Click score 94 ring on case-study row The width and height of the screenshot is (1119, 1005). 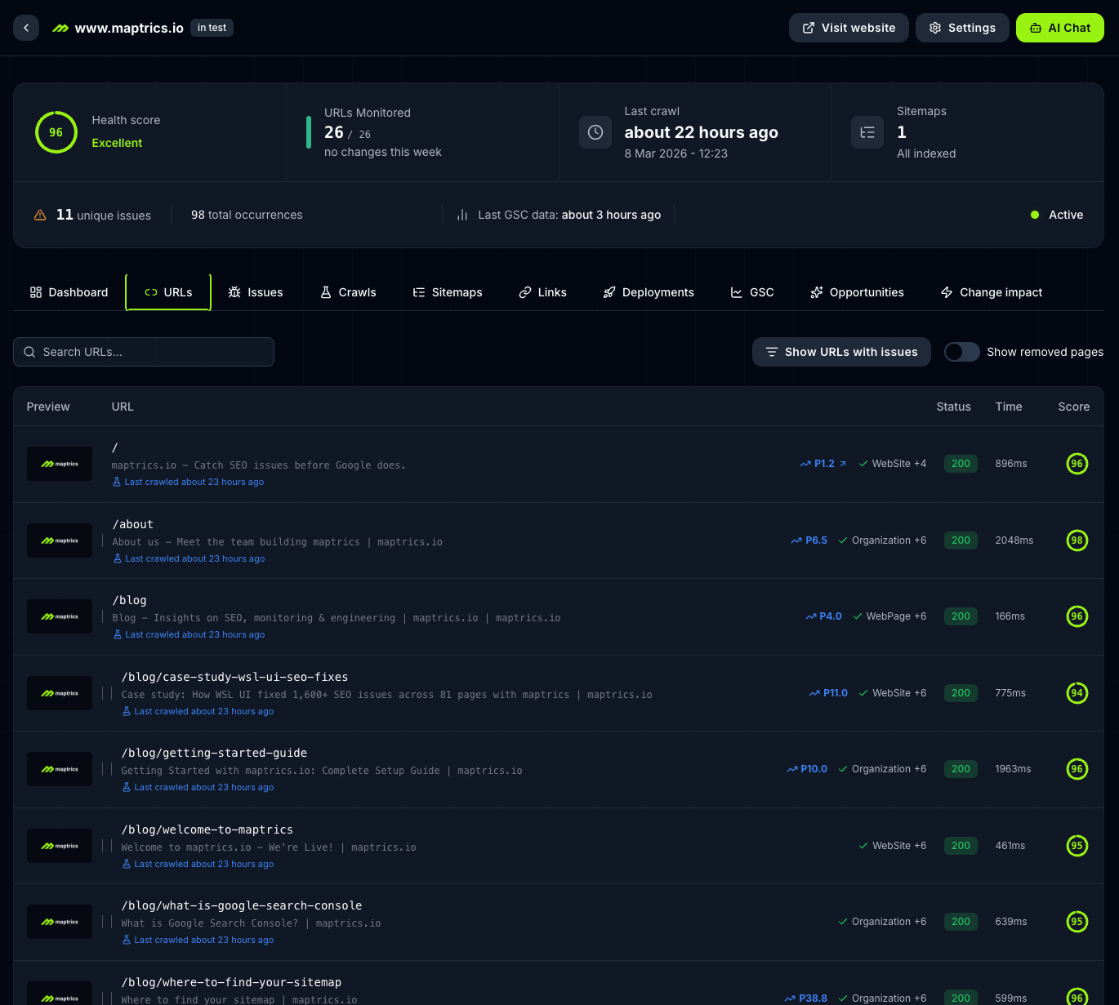[1077, 693]
